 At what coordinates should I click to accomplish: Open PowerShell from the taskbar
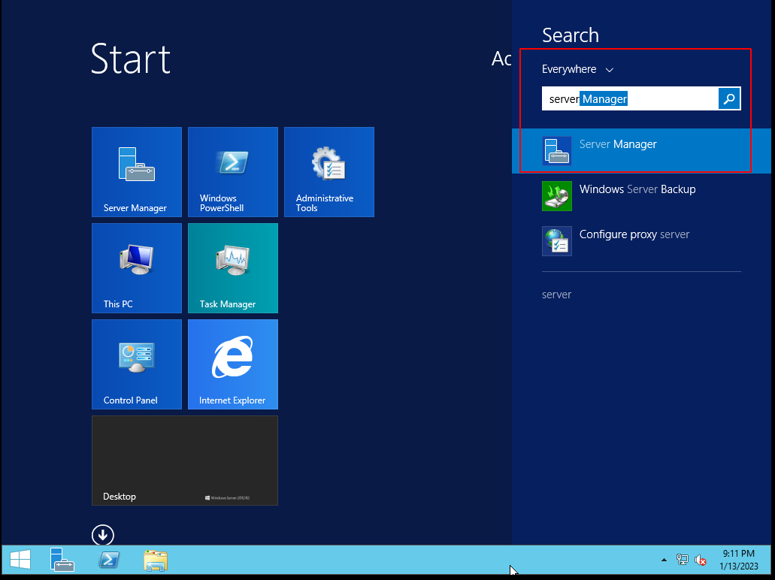click(x=109, y=560)
